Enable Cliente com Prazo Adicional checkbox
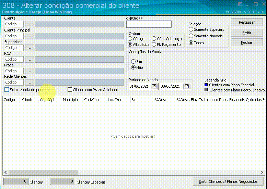 (x=70, y=90)
